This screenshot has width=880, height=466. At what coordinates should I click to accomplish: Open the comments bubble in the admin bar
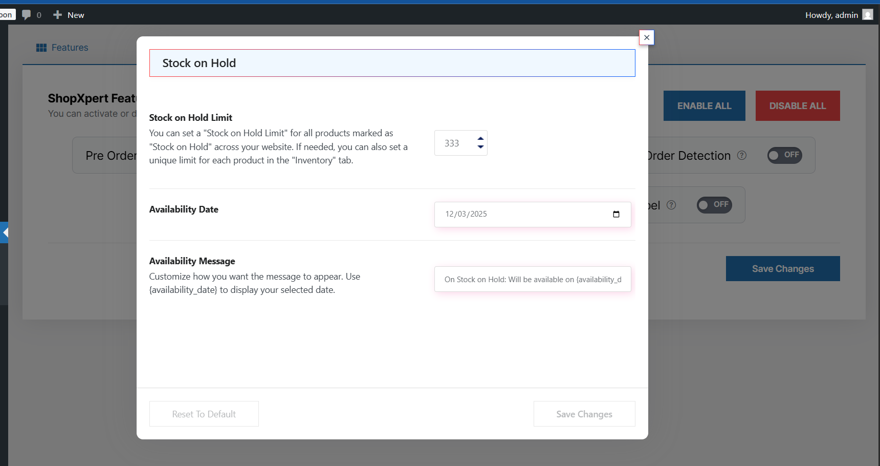pyautogui.click(x=27, y=15)
